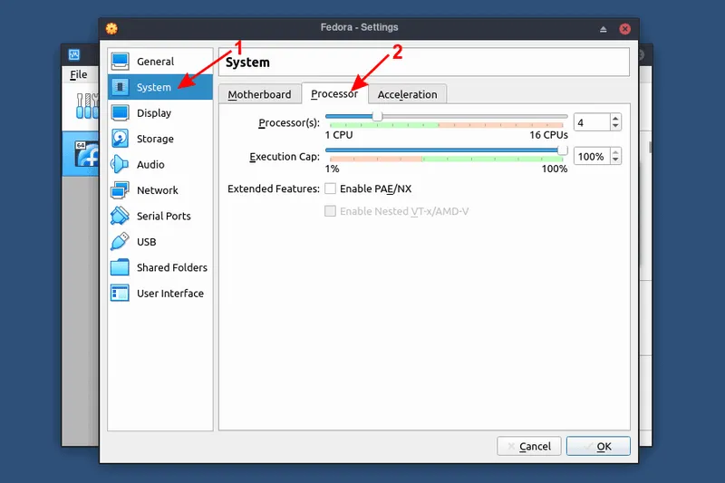The height and width of the screenshot is (483, 725).
Task: Open User Interface category label
Action: [x=170, y=293]
